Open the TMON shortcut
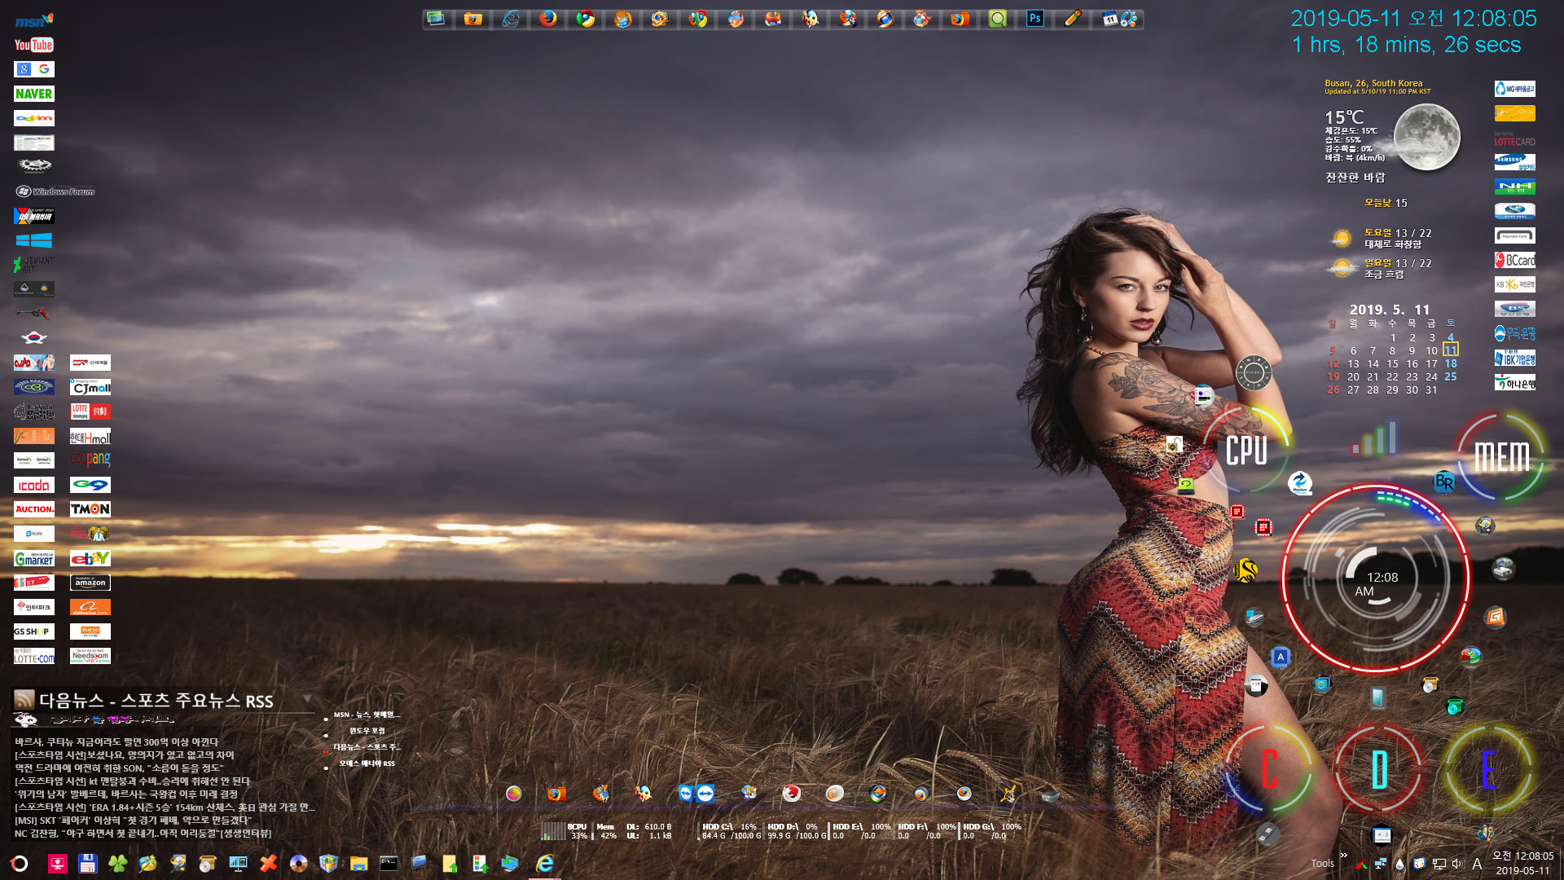Image resolution: width=1564 pixels, height=880 pixels. click(x=90, y=509)
